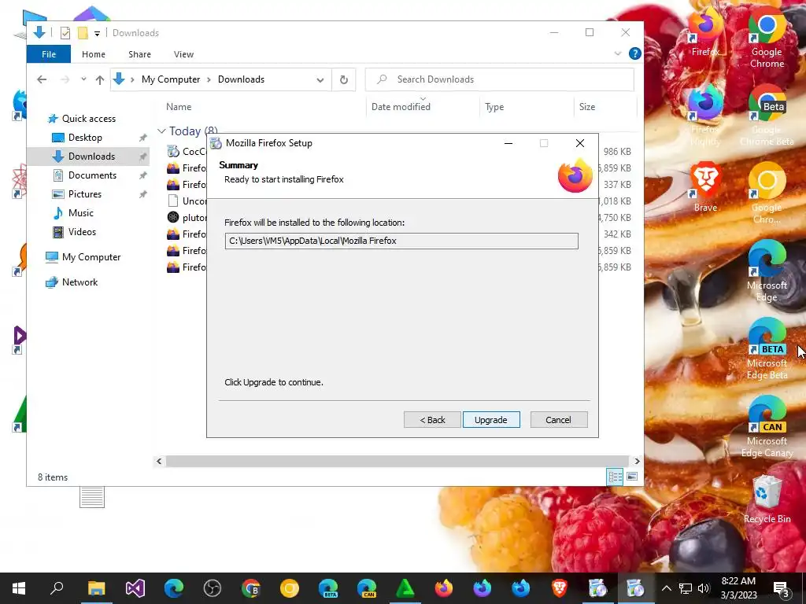Go up one folder level
The image size is (806, 604).
[x=100, y=79]
